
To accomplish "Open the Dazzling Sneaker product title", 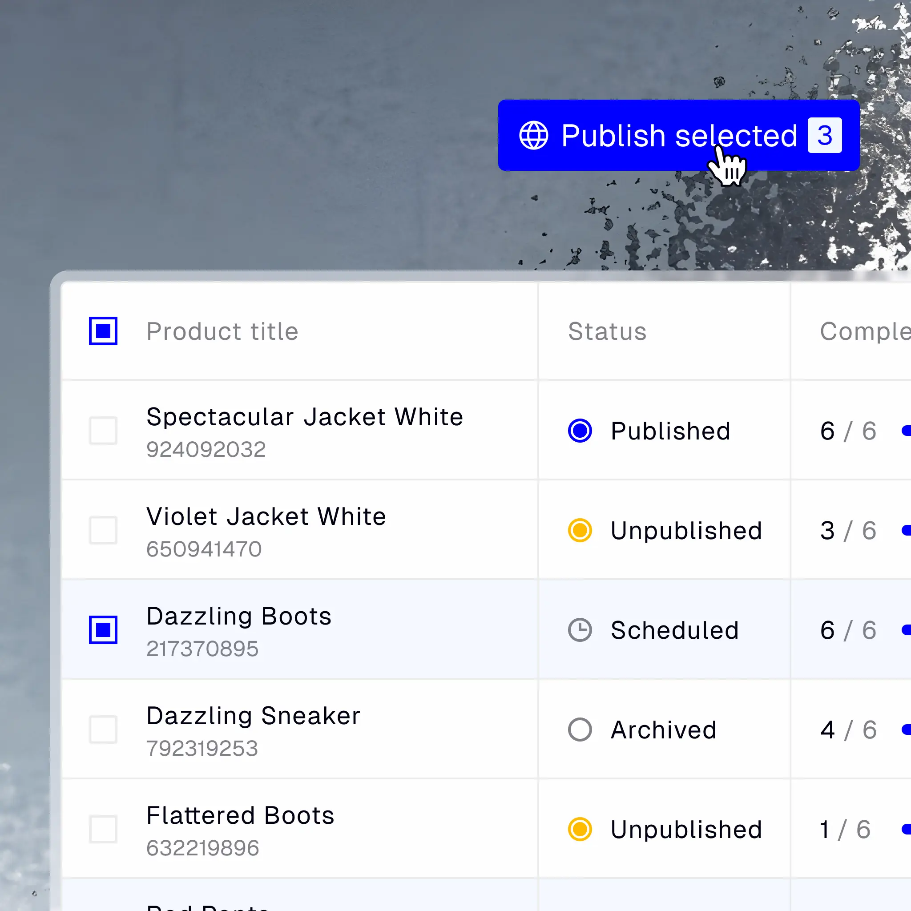I will click(253, 716).
